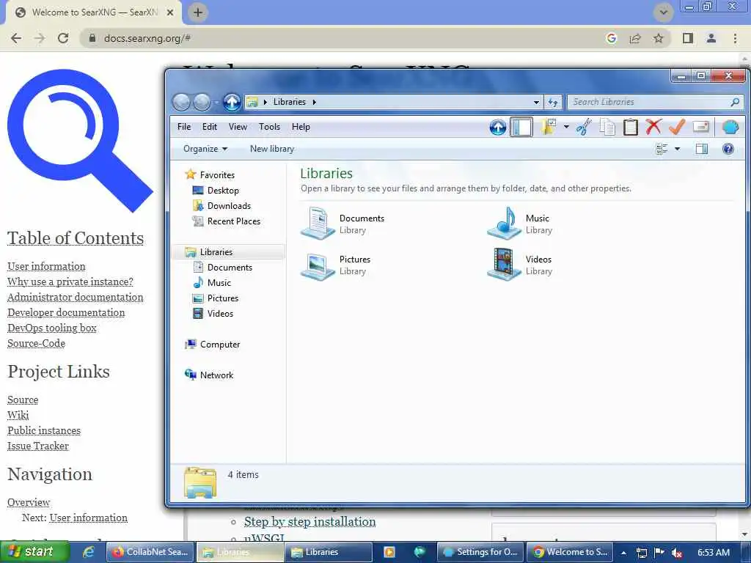Image resolution: width=751 pixels, height=563 pixels.
Task: Toggle Chrome side panel button
Action: pyautogui.click(x=688, y=38)
